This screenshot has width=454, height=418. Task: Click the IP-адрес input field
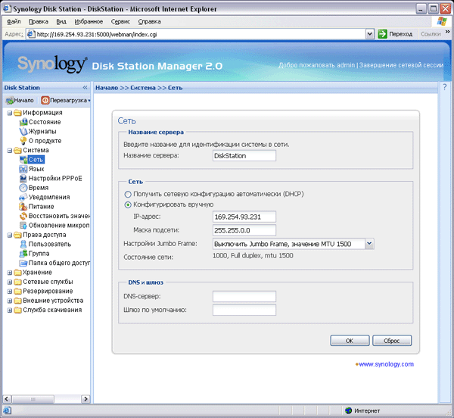click(244, 217)
